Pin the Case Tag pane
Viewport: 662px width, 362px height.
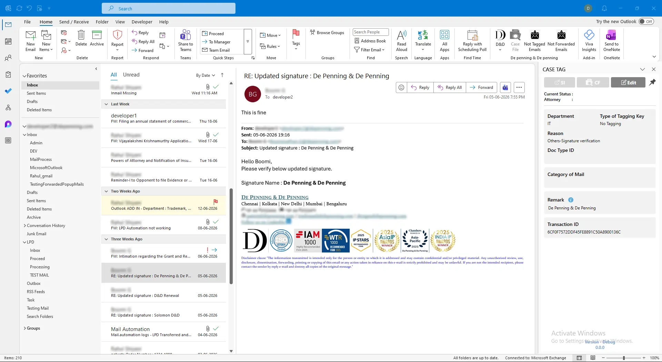[x=652, y=82]
